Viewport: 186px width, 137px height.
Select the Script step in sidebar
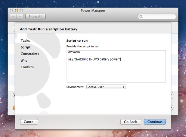click(x=26, y=47)
